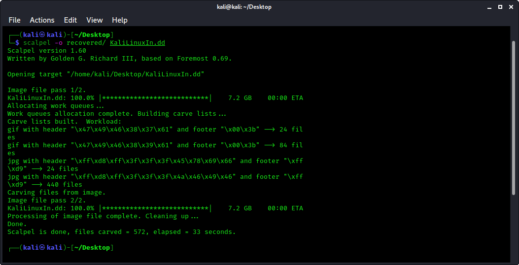Click 'files carved = 572' summary line
Screen dimensions: 519x265
(x=121, y=232)
